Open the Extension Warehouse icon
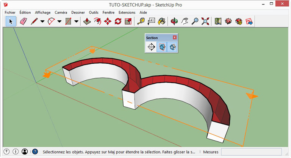291x158 pixels. coord(239,21)
